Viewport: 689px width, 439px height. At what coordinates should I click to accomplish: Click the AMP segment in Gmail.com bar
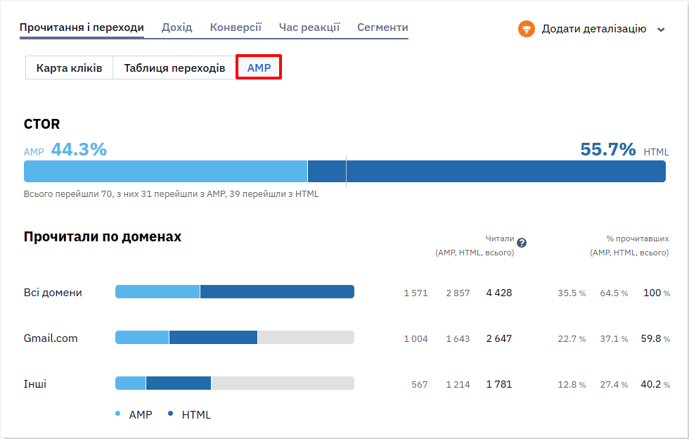[x=142, y=338]
